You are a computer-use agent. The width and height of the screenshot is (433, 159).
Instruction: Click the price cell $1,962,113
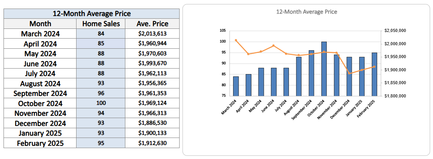(152, 74)
